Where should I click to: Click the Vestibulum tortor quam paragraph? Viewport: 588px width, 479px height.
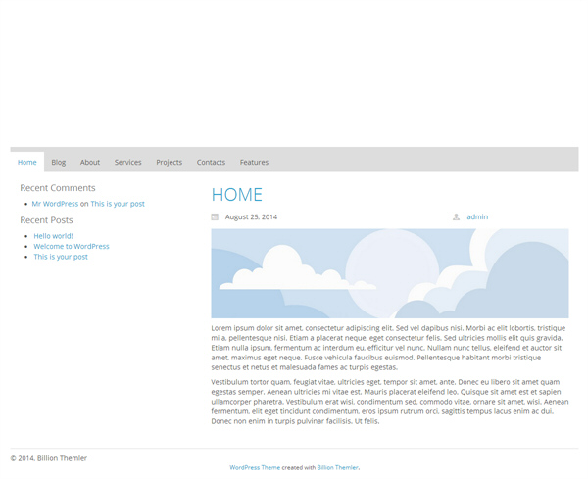point(390,402)
